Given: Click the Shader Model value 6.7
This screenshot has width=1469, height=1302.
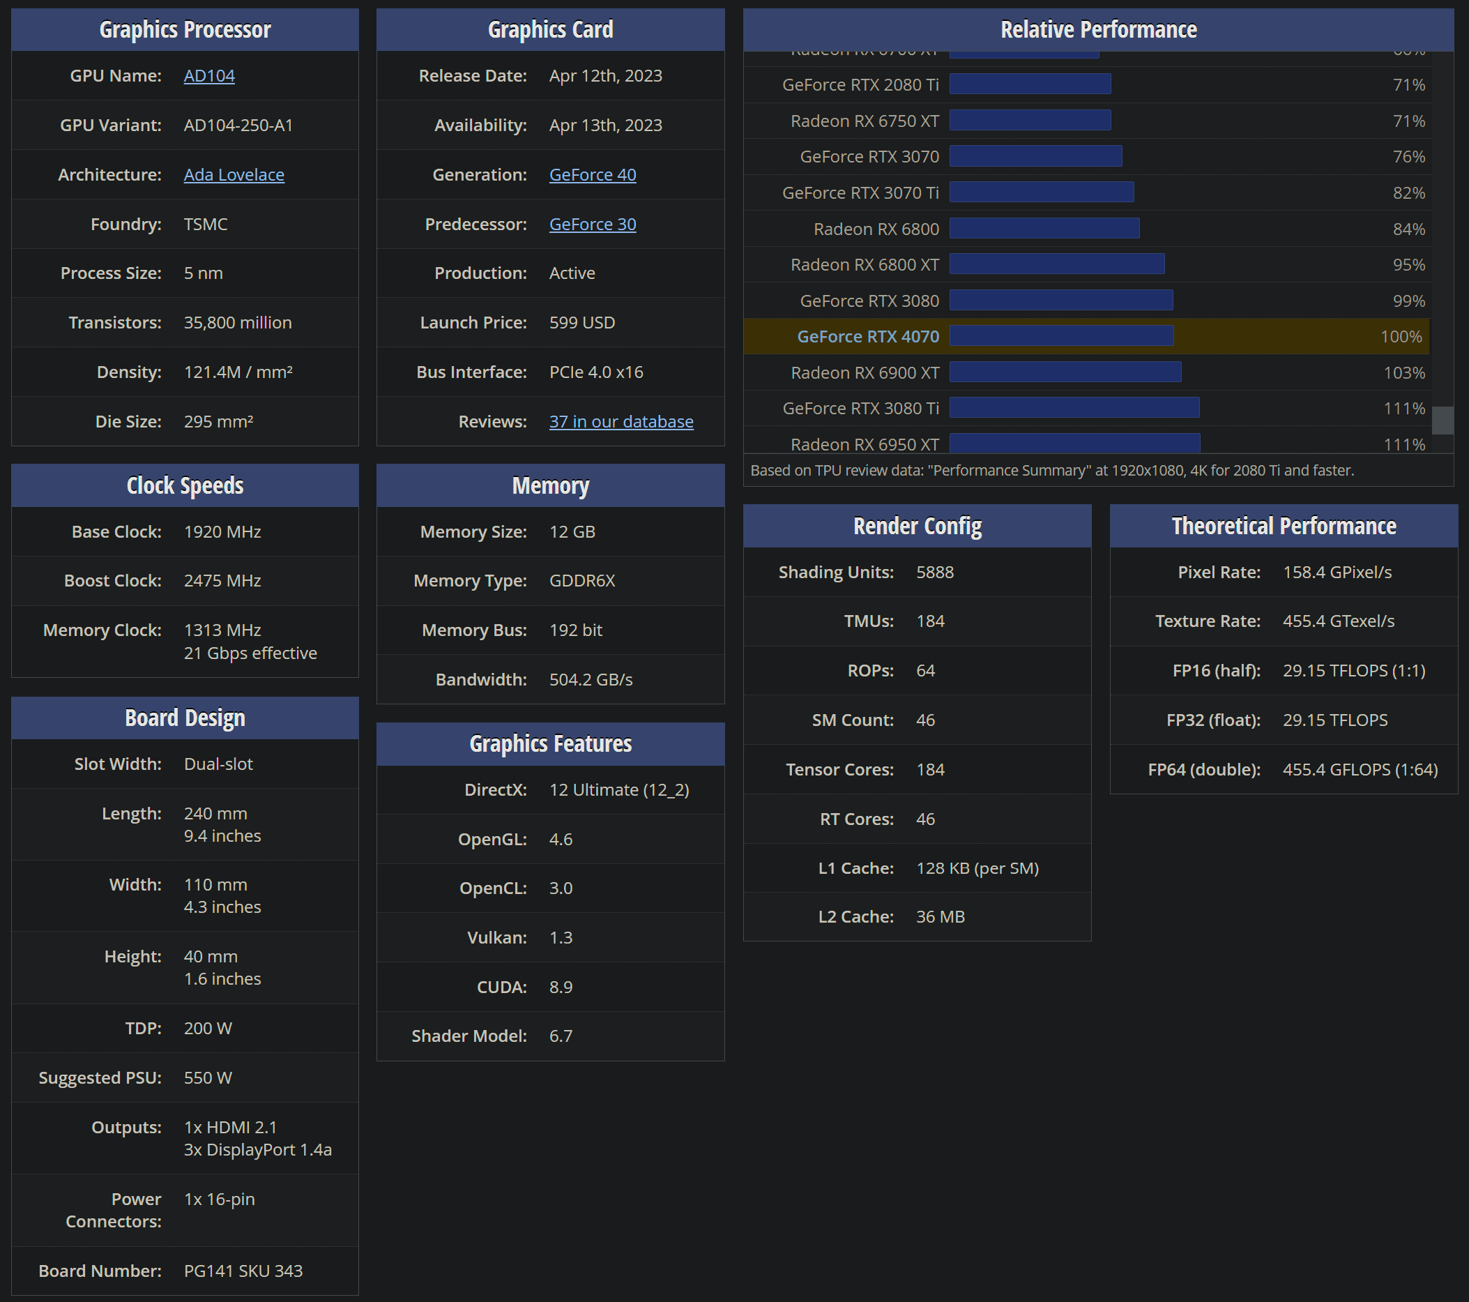Looking at the screenshot, I should coord(561,1036).
